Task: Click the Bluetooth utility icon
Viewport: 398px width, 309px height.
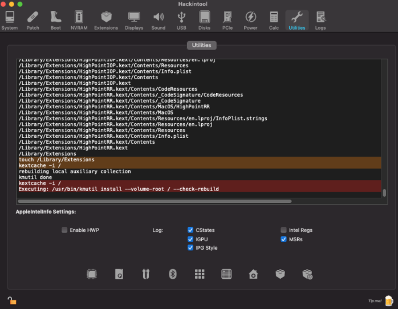Action: (173, 274)
